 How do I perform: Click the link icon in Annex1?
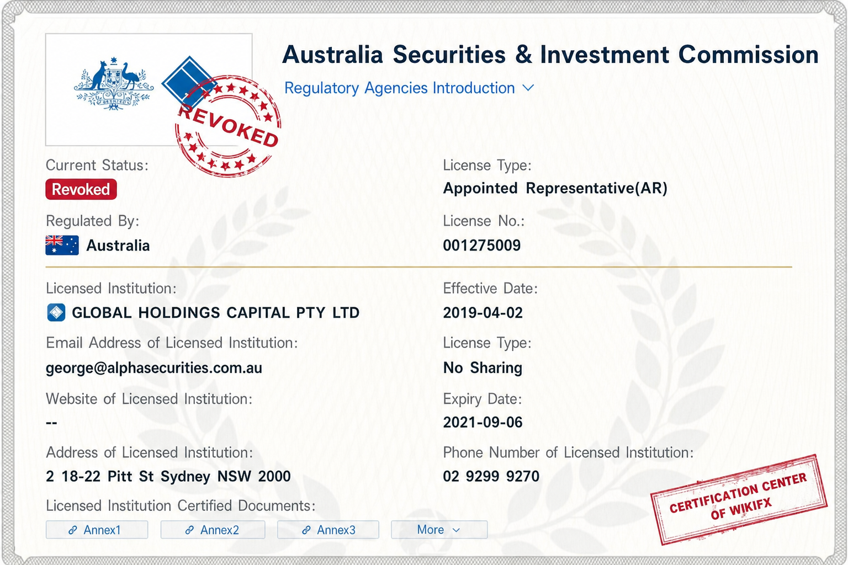(x=72, y=530)
